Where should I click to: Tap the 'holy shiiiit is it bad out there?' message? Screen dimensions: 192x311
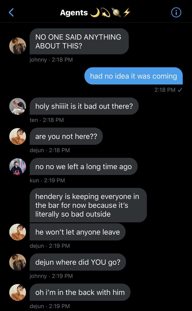click(84, 106)
